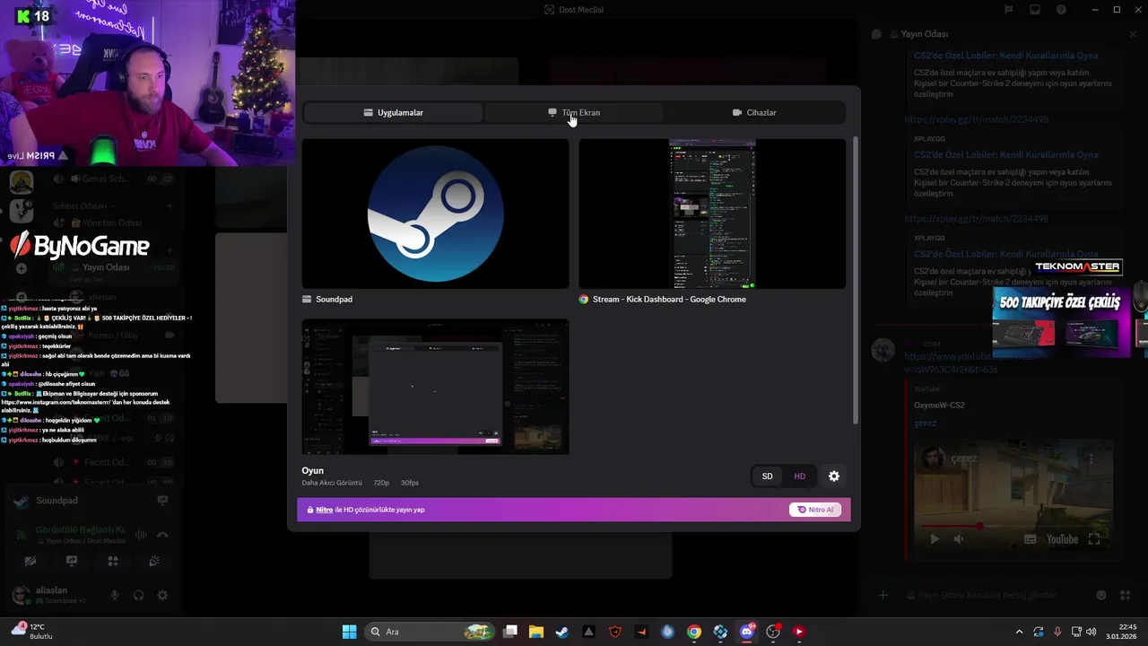1148x646 pixels.
Task: Enter fullscreen on the YouTube embed
Action: click(x=1094, y=539)
